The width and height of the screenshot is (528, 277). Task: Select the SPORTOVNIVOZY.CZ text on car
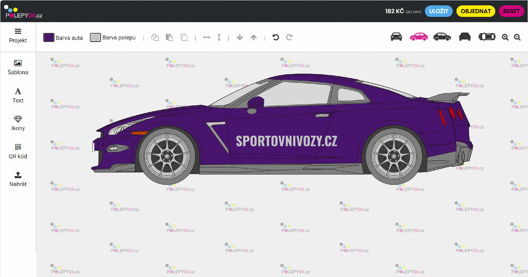[286, 141]
